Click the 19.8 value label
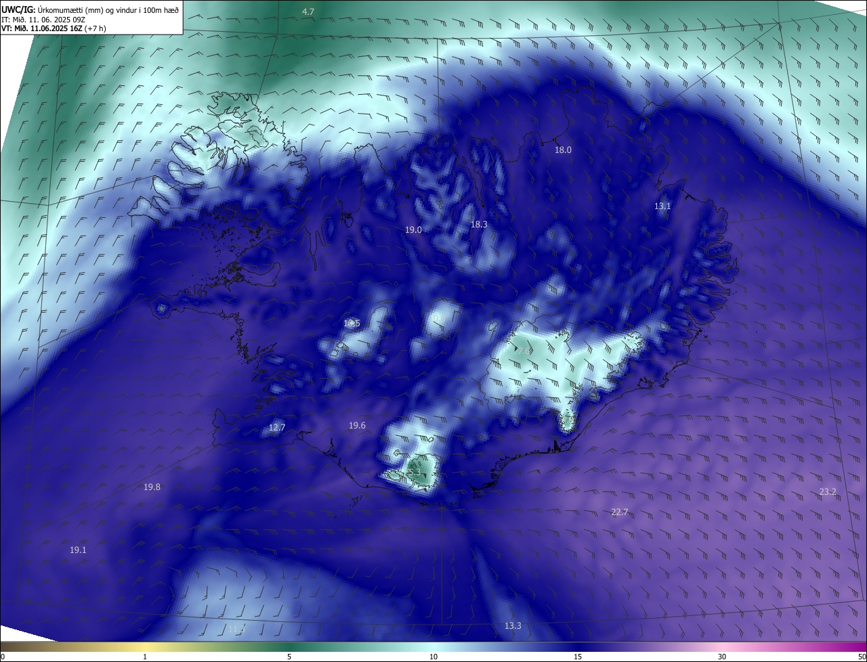The width and height of the screenshot is (867, 662). (152, 487)
